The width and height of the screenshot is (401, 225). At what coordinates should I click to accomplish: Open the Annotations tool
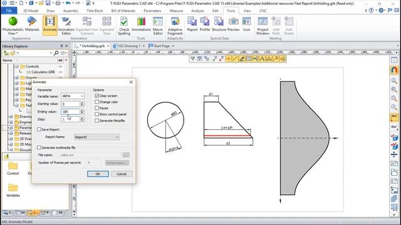141,24
